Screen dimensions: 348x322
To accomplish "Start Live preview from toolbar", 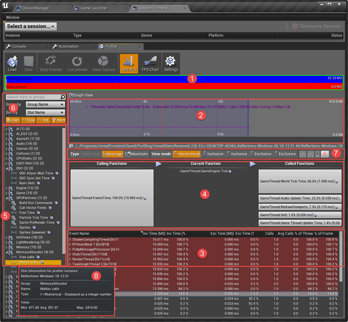I will pyautogui.click(x=77, y=64).
